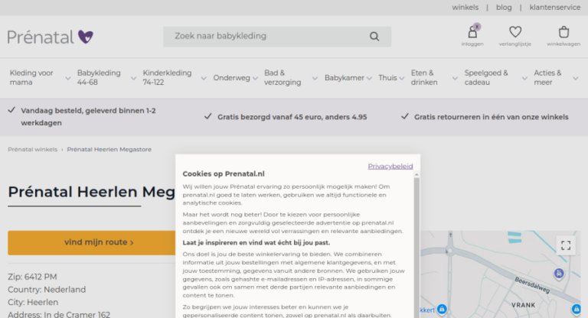Image resolution: width=588 pixels, height=318 pixels.
Task: Click map pin next to 'kkert' label
Action: [x=442, y=309]
